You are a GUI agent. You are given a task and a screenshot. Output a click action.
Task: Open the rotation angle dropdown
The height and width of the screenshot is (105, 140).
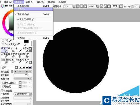click(98, 6)
